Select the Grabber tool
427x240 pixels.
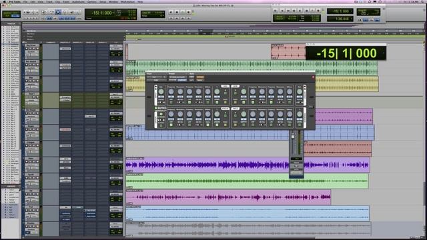(x=65, y=12)
